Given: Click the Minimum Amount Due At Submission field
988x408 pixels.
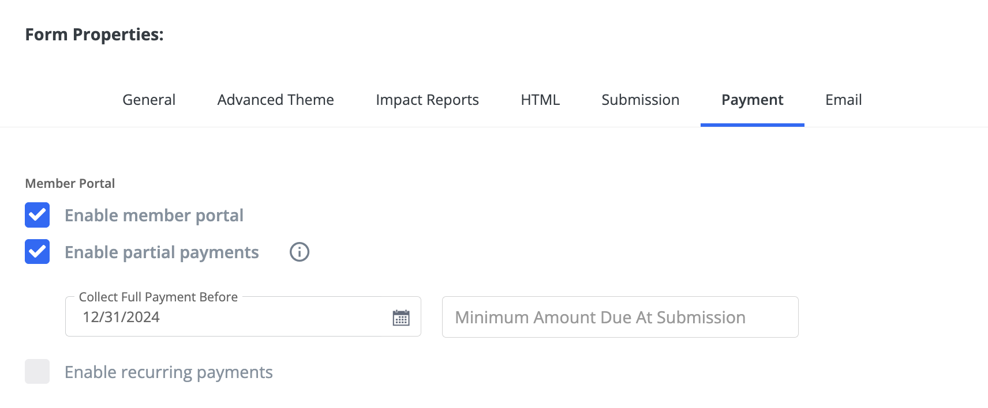Looking at the screenshot, I should pyautogui.click(x=620, y=317).
